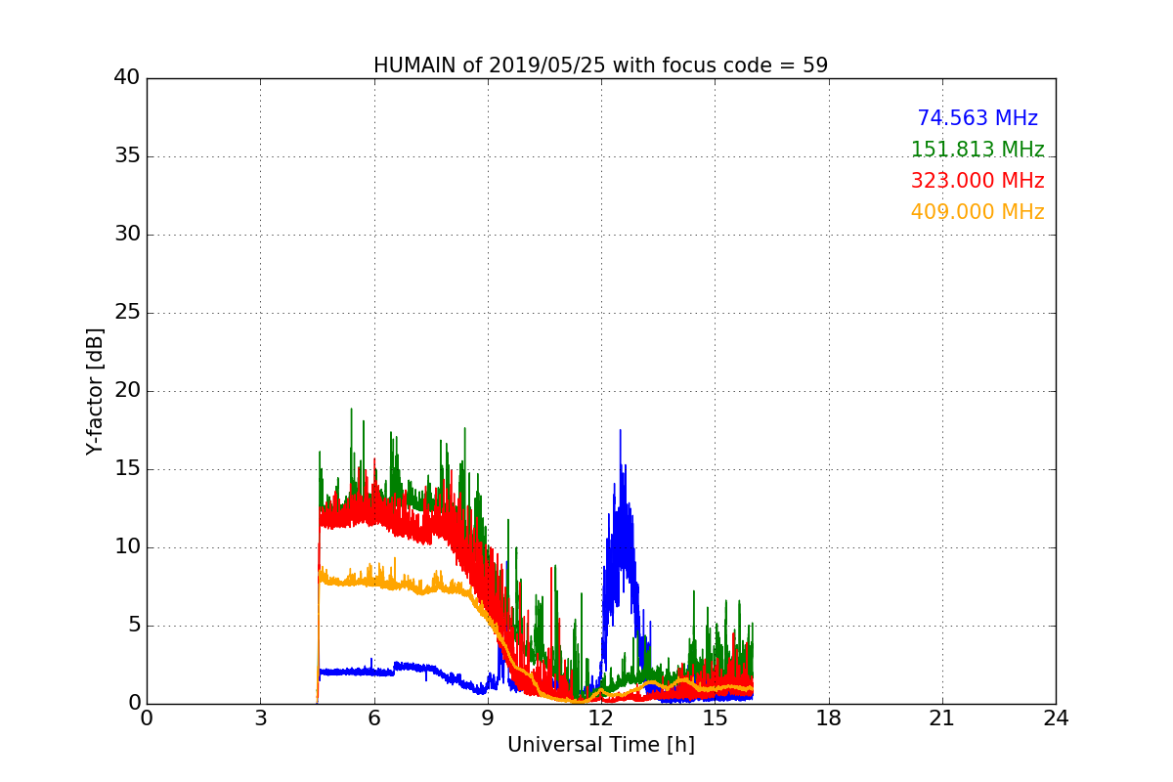Select the 323.000 MHz legend label
Viewport: 1173px width, 782px height.
[x=977, y=181]
